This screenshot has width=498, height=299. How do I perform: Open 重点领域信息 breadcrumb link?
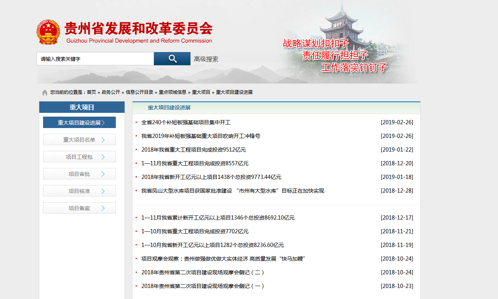(x=173, y=92)
